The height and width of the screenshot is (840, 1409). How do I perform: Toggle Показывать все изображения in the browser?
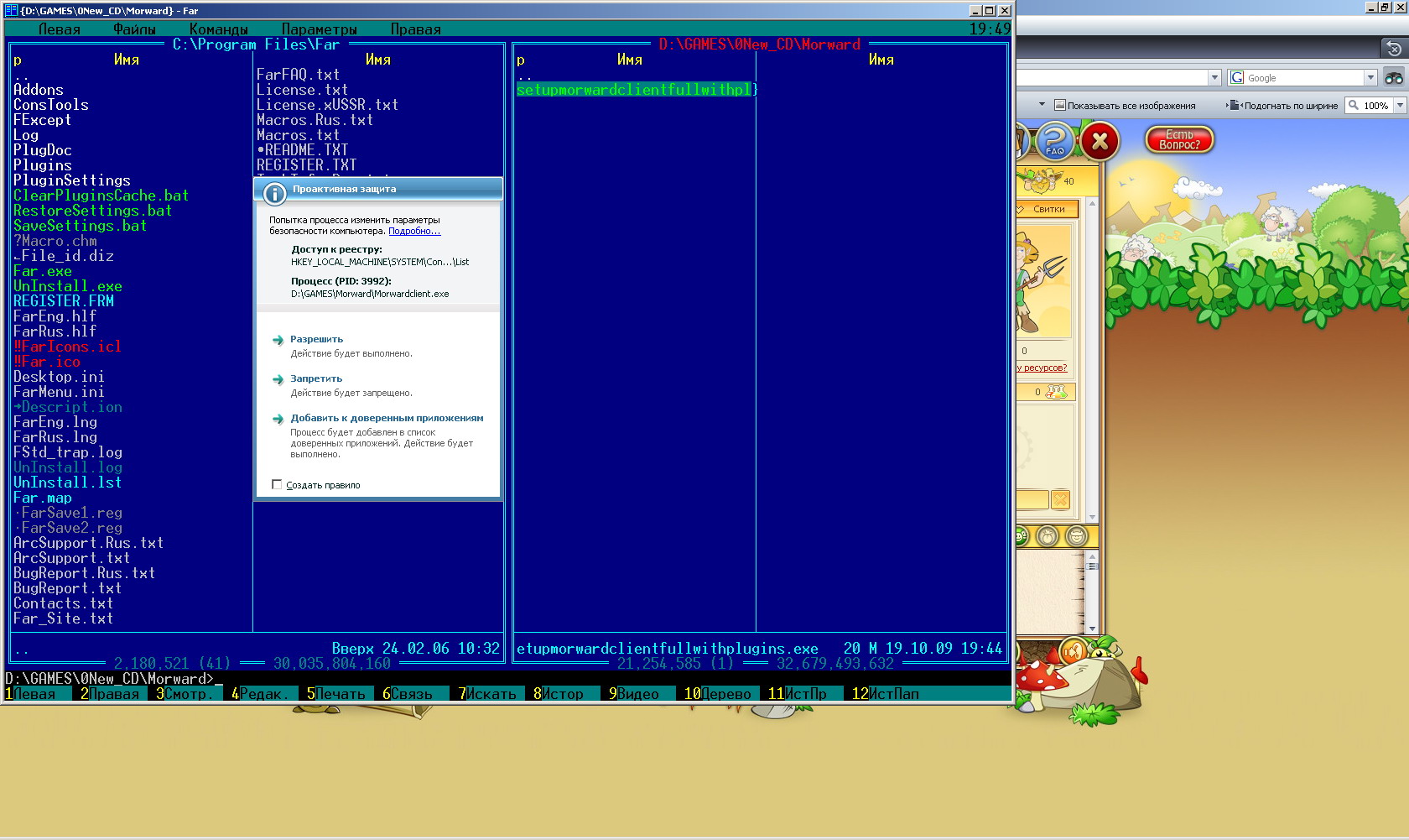[x=1125, y=106]
